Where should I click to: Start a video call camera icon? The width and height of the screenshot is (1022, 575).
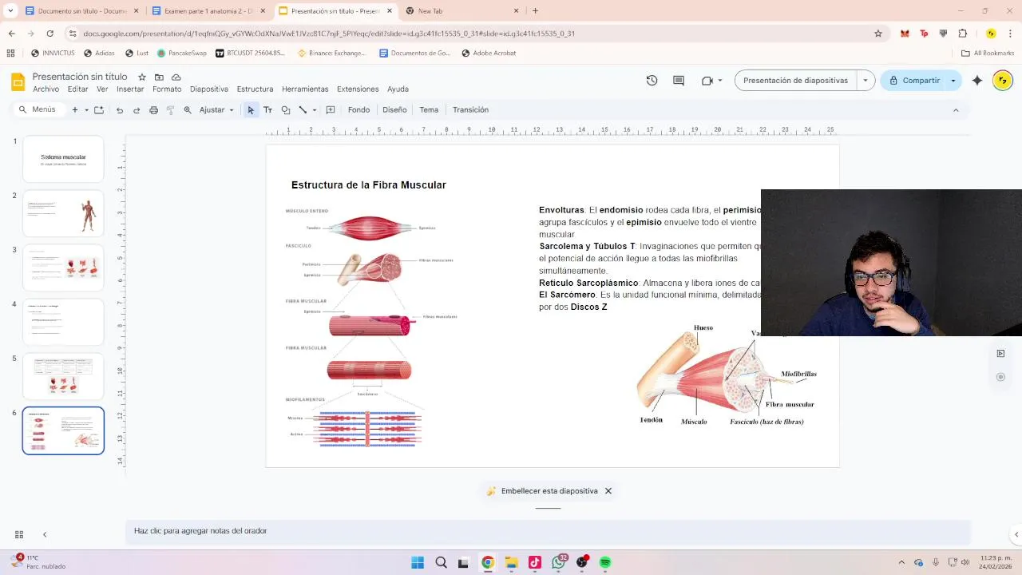[707, 81]
